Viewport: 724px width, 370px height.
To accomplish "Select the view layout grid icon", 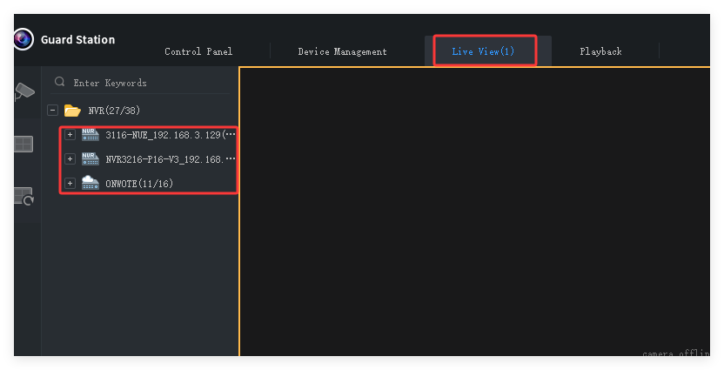I will click(x=23, y=144).
